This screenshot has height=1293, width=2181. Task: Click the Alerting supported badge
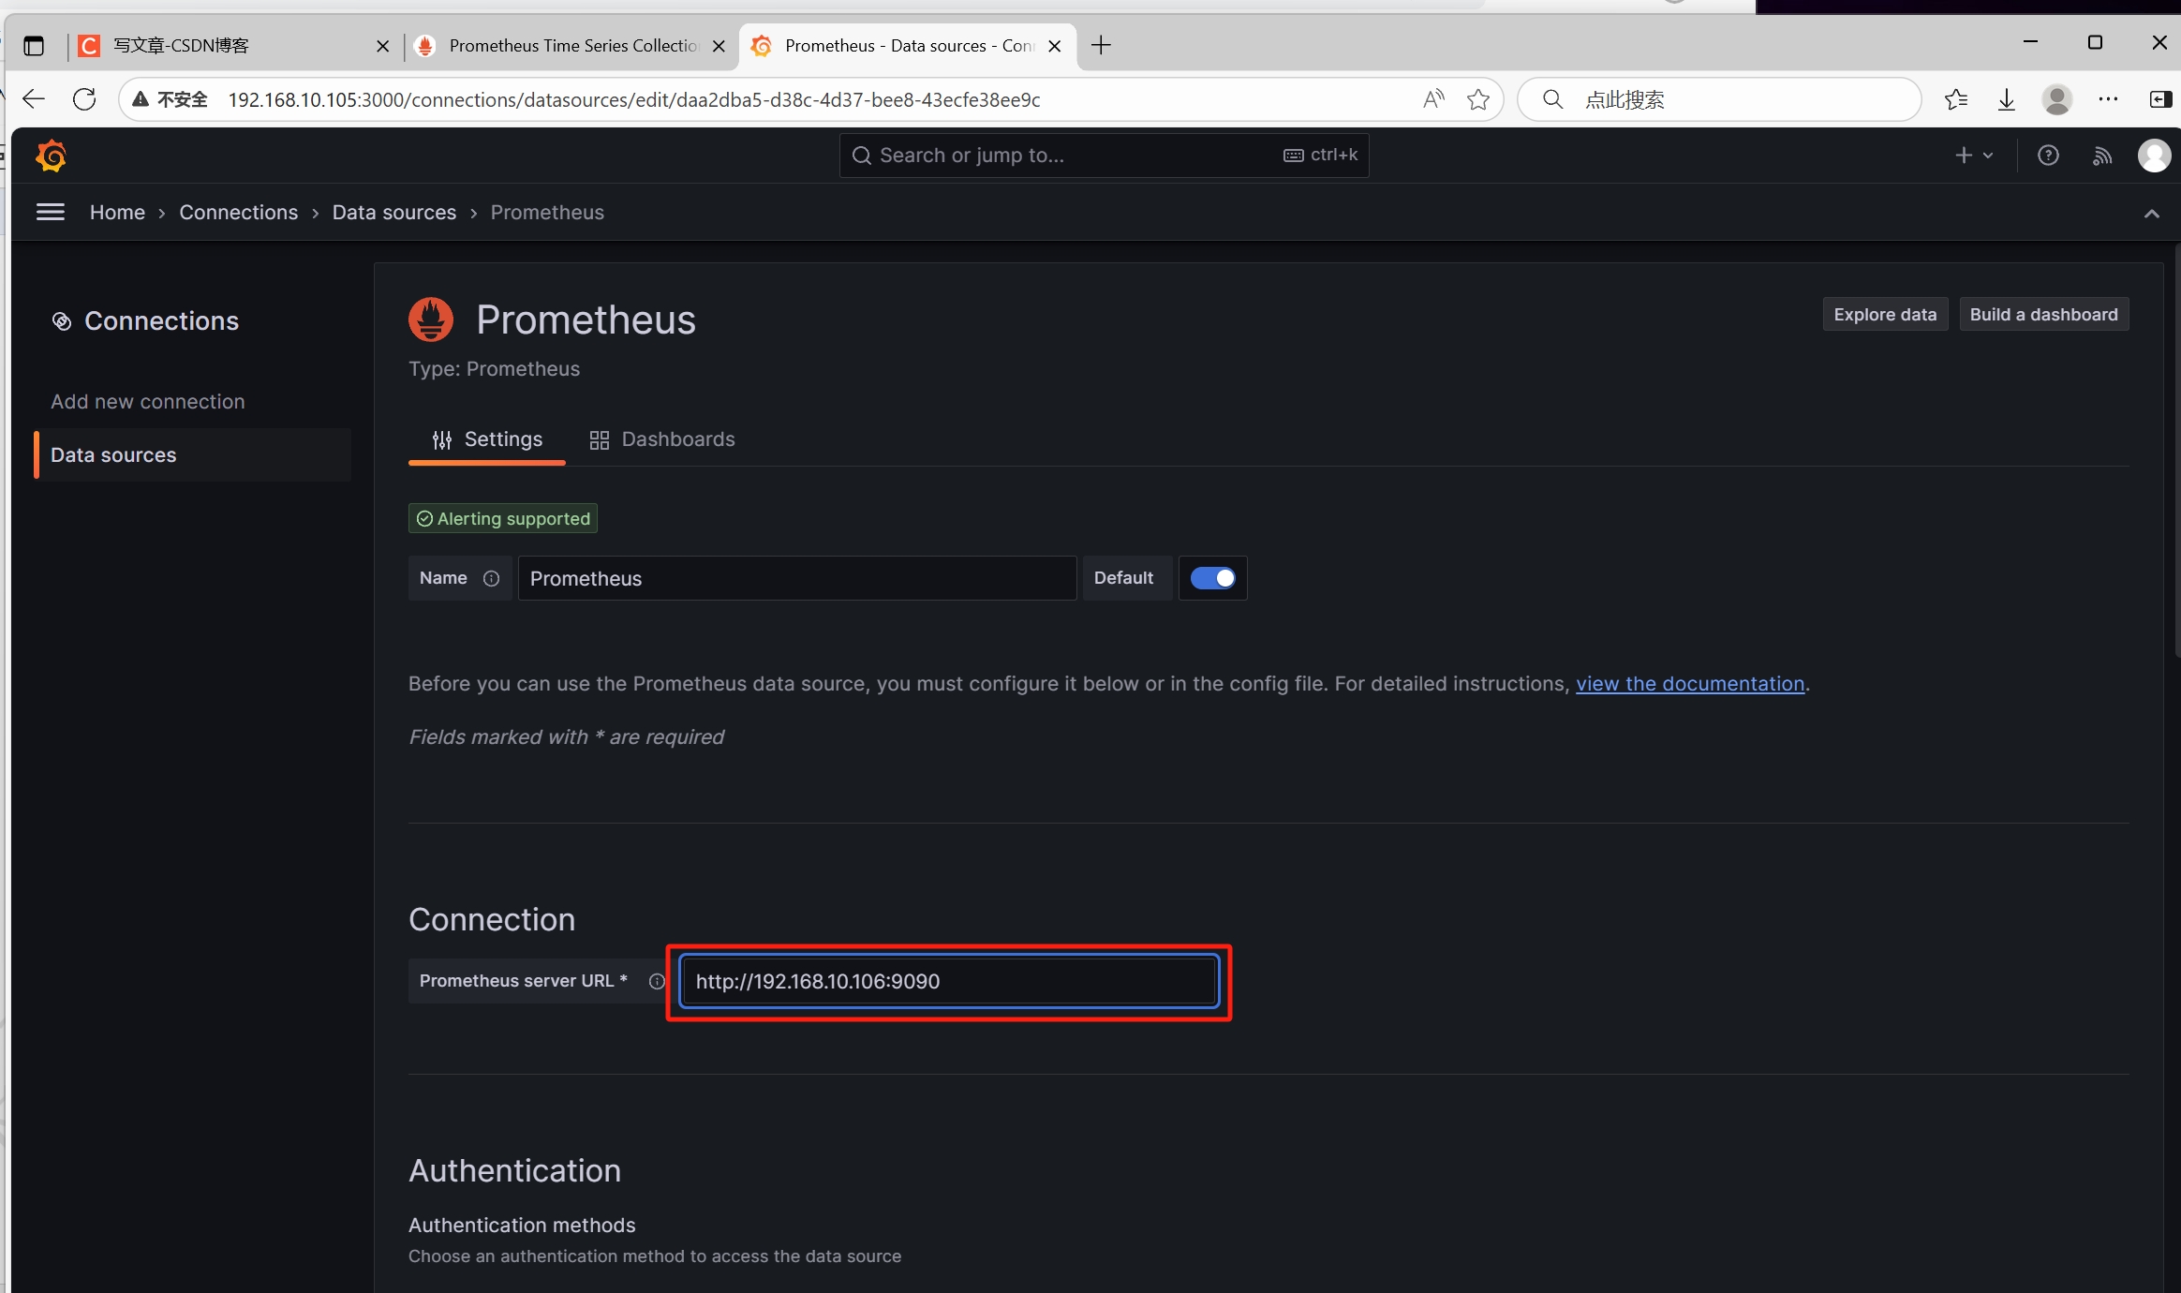(x=503, y=519)
